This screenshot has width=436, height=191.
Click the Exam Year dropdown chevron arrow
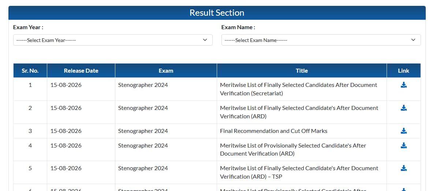click(x=205, y=40)
